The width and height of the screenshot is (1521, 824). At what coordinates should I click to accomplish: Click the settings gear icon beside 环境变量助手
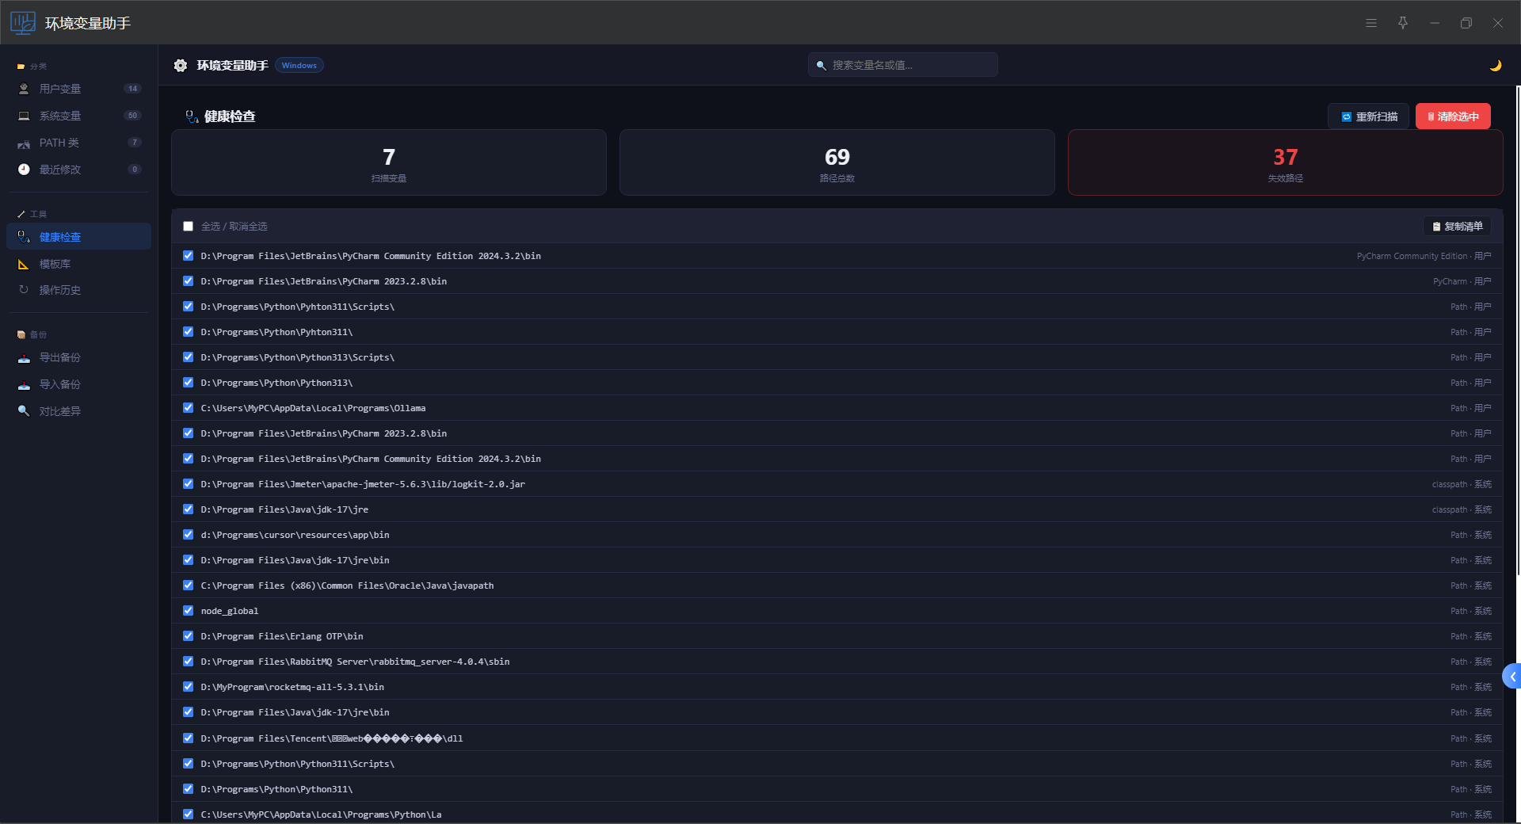coord(181,66)
